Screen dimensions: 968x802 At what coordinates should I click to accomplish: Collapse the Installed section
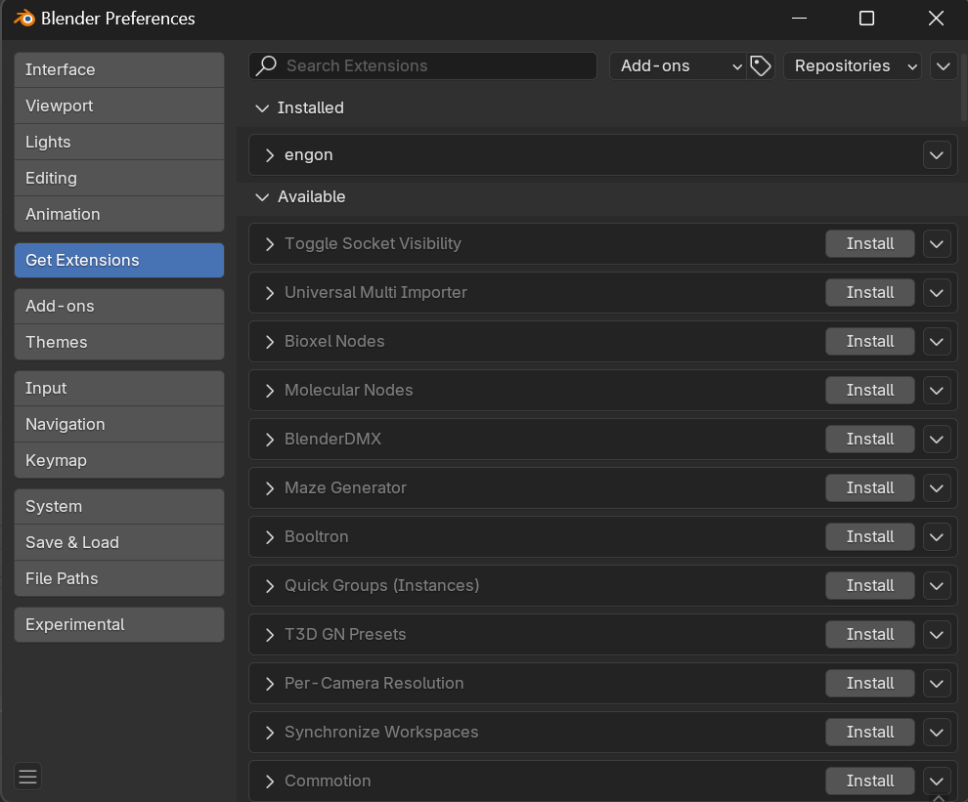point(261,107)
